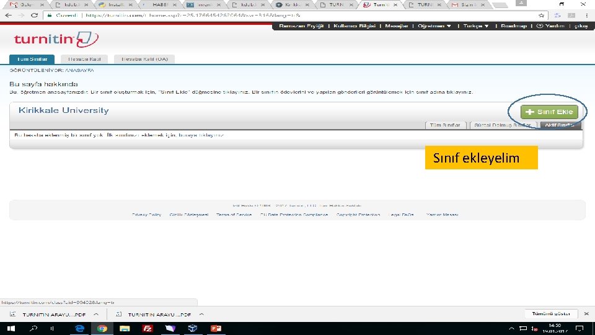The width and height of the screenshot is (595, 335).
Task: Show hidden system tray icons chevron
Action: 511,329
